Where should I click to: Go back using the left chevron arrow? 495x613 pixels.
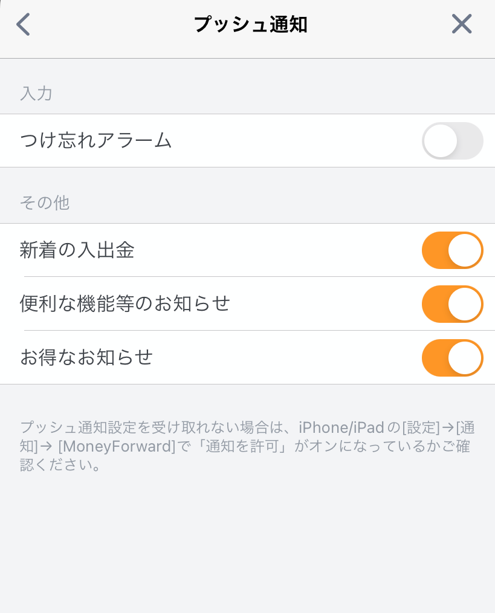tap(23, 24)
